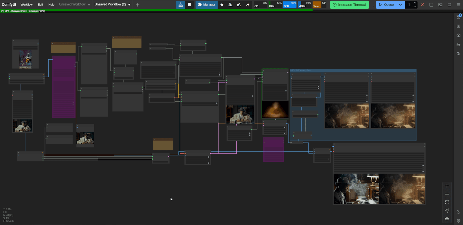
Task: Click the tan note node at top center
Action: (127, 42)
